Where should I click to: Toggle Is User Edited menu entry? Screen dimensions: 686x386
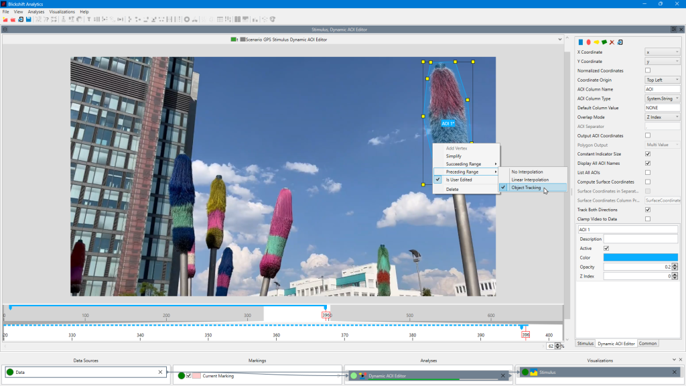click(466, 180)
